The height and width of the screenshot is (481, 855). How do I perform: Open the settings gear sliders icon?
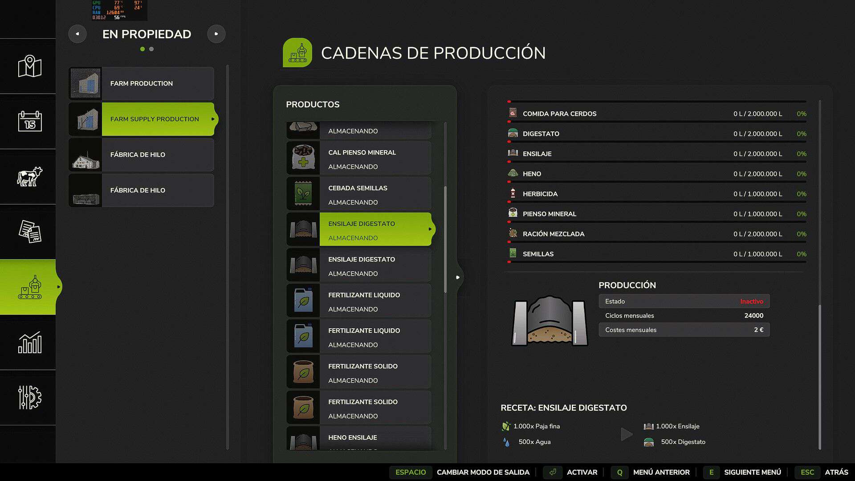coord(29,397)
